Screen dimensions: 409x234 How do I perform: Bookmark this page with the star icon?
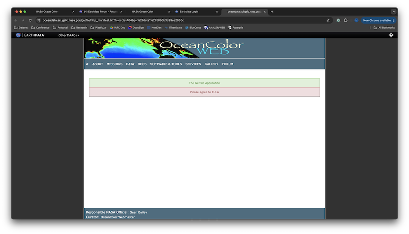[x=328, y=20]
